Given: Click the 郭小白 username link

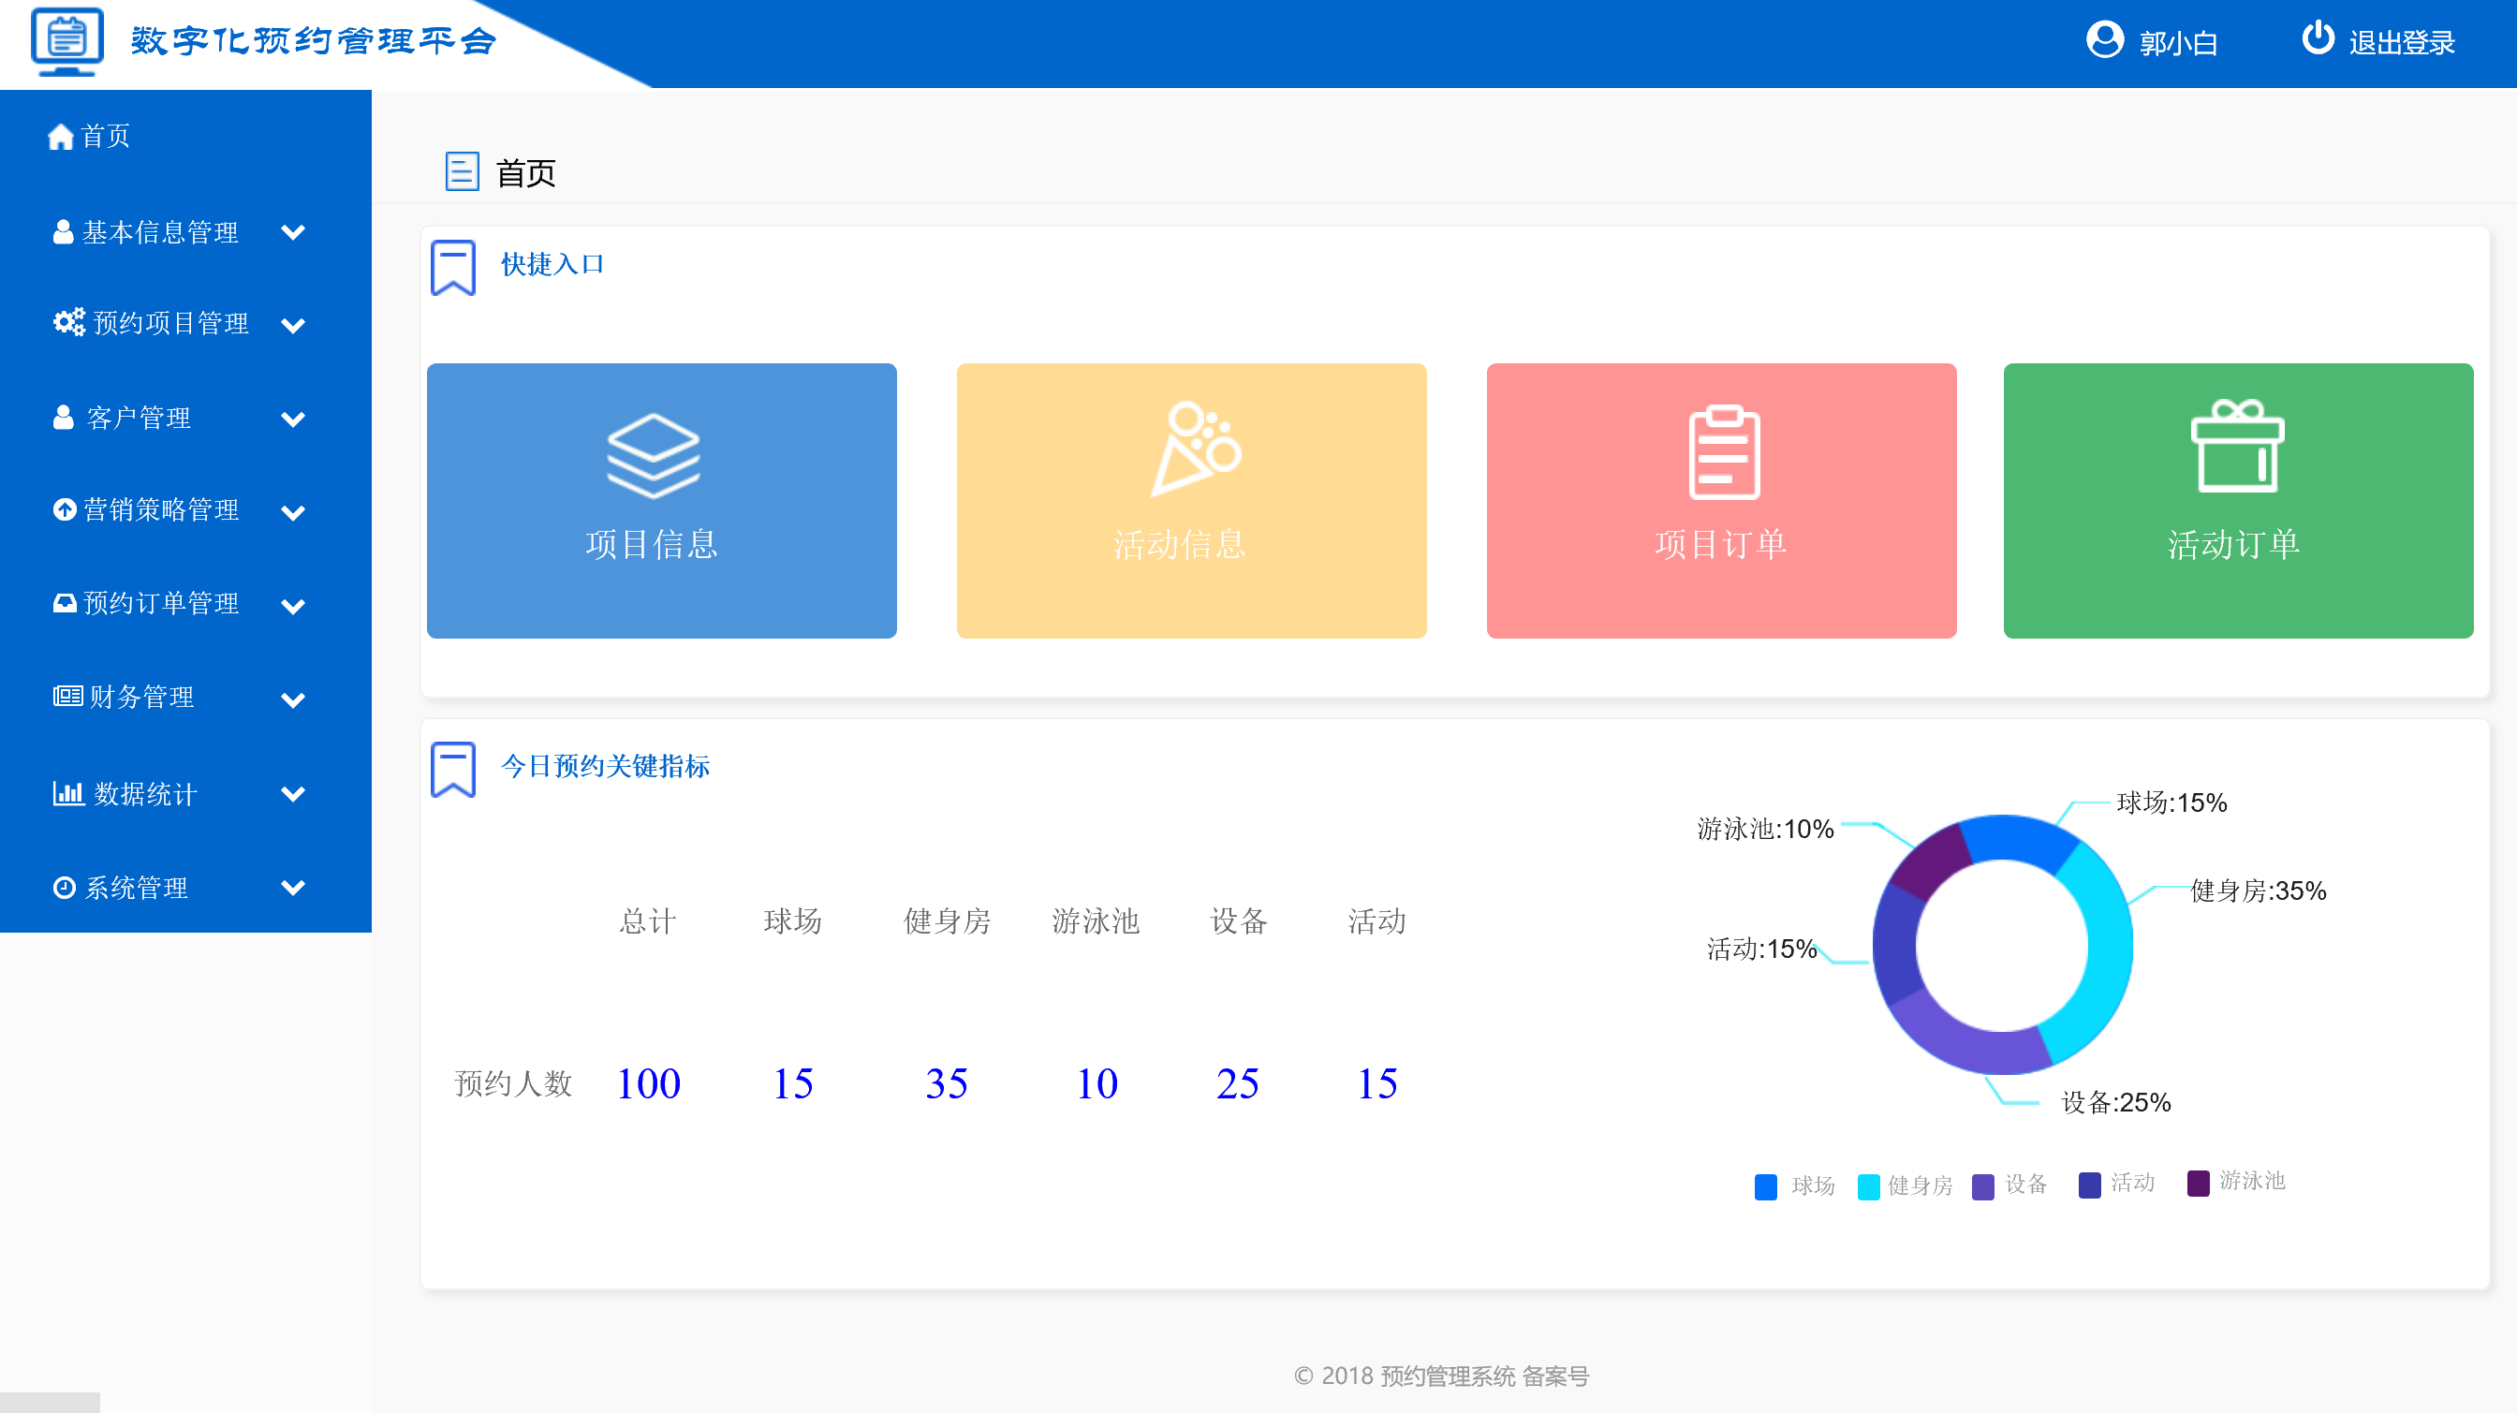Looking at the screenshot, I should click(2178, 42).
